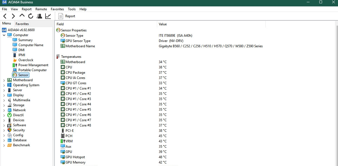Screen dimensions: 338x166
Task: Click the Security shield icon
Action: point(9,130)
